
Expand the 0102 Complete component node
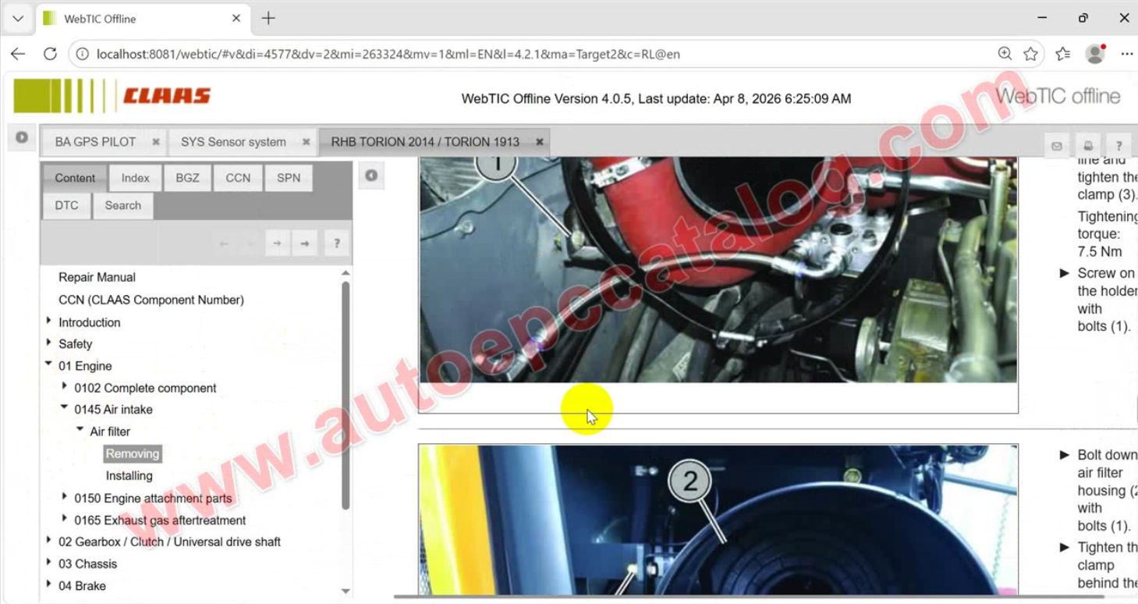65,386
